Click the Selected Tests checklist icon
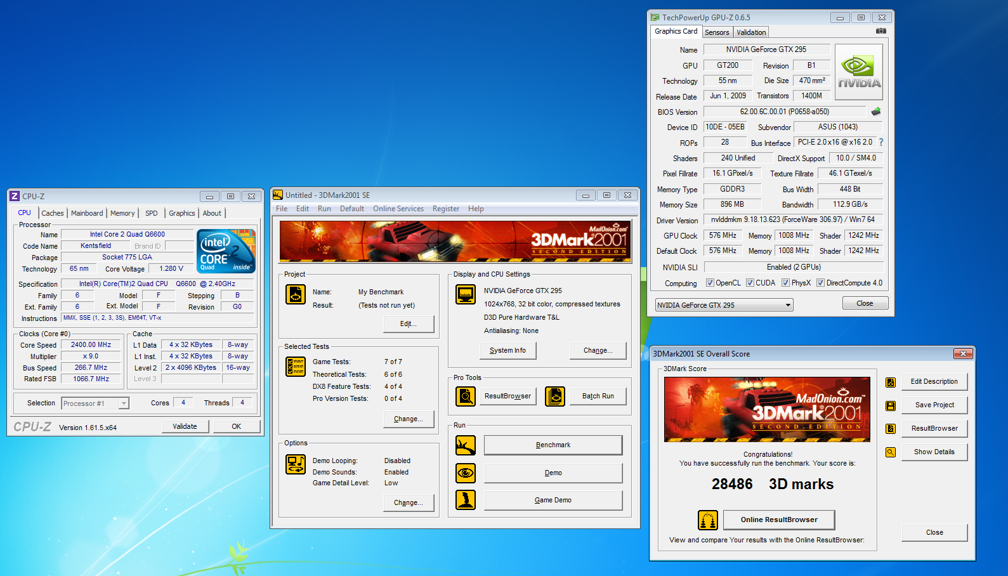This screenshot has height=576, width=1008. point(296,367)
